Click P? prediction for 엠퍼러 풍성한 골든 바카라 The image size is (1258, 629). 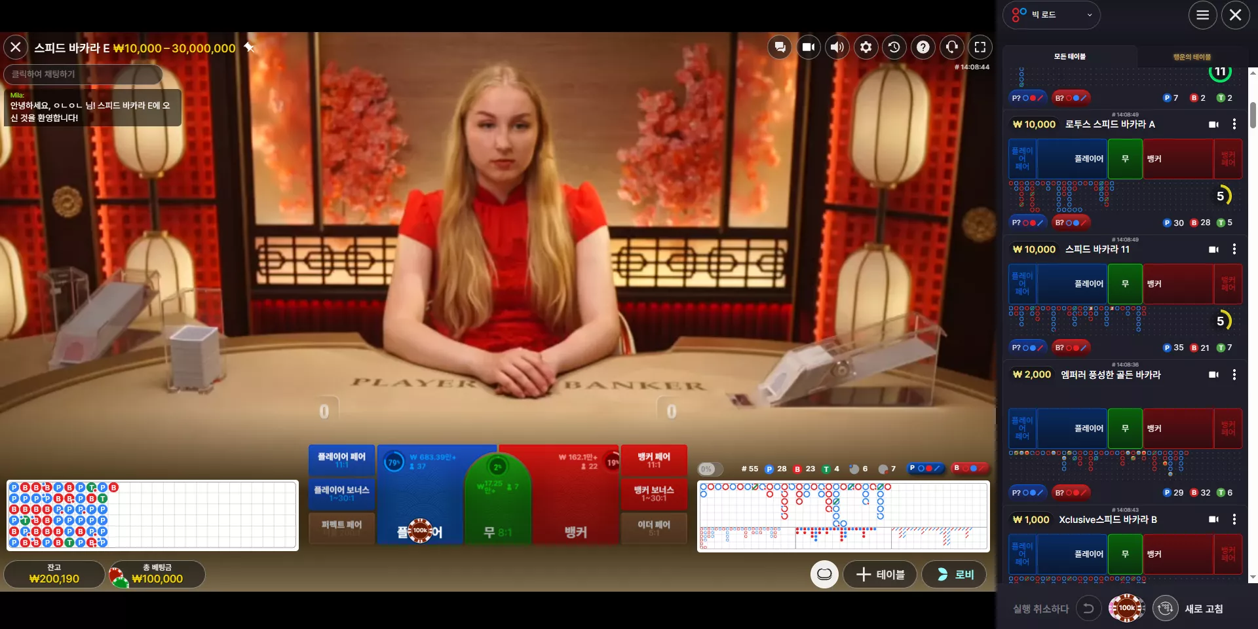[1027, 492]
